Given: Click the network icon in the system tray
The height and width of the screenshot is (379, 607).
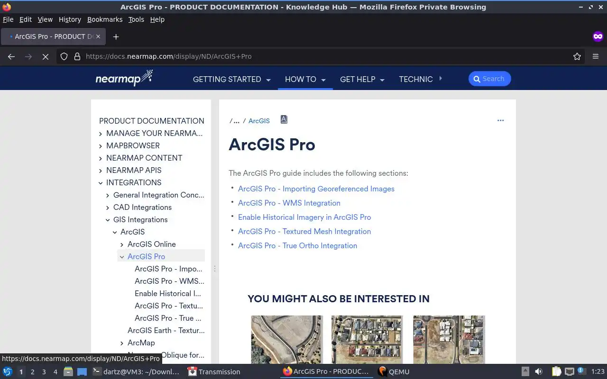Looking at the screenshot, I should click(x=570, y=372).
